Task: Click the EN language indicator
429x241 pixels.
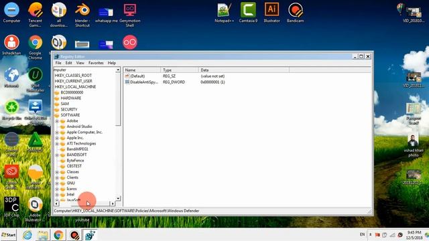Action: 362,234
